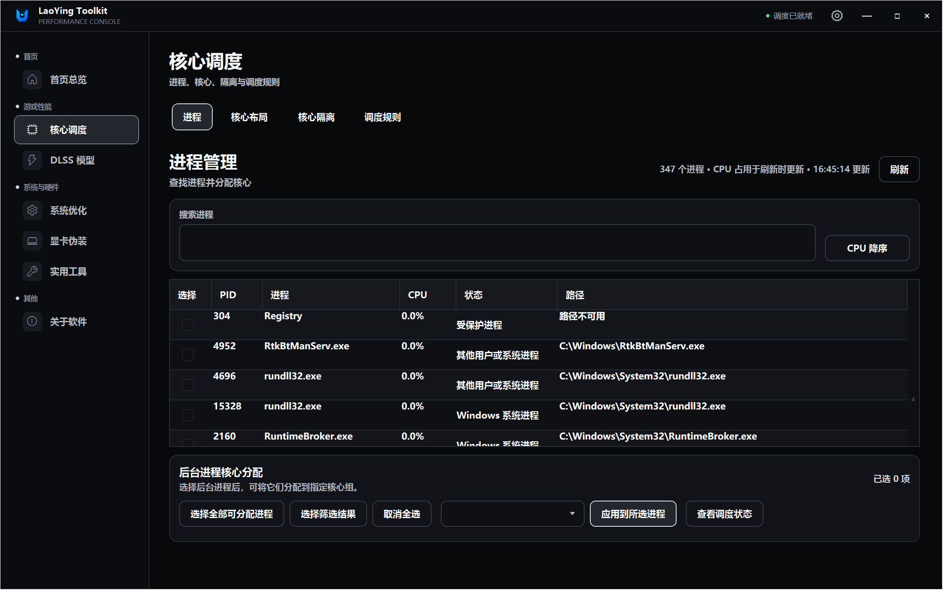Image resolution: width=943 pixels, height=590 pixels.
Task: Click the LaoYing Toolkit logo icon
Action: point(22,16)
